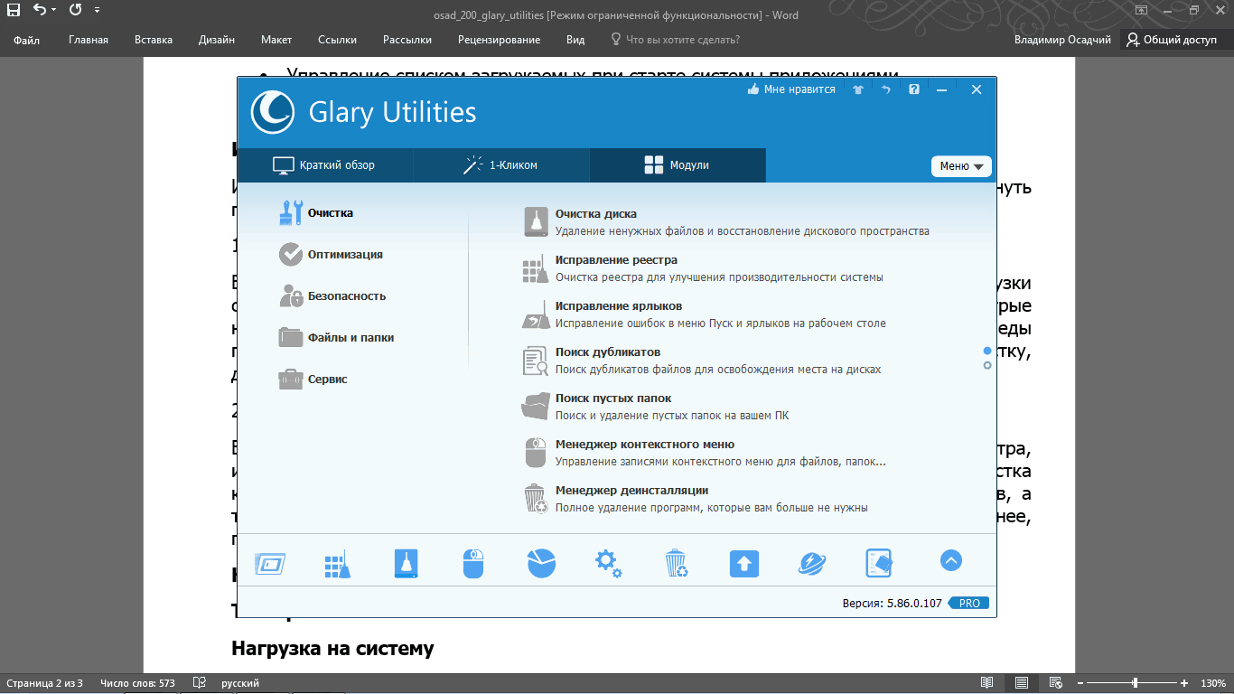Undo last action in Word
Screen dimensions: 1234x694
pos(39,11)
